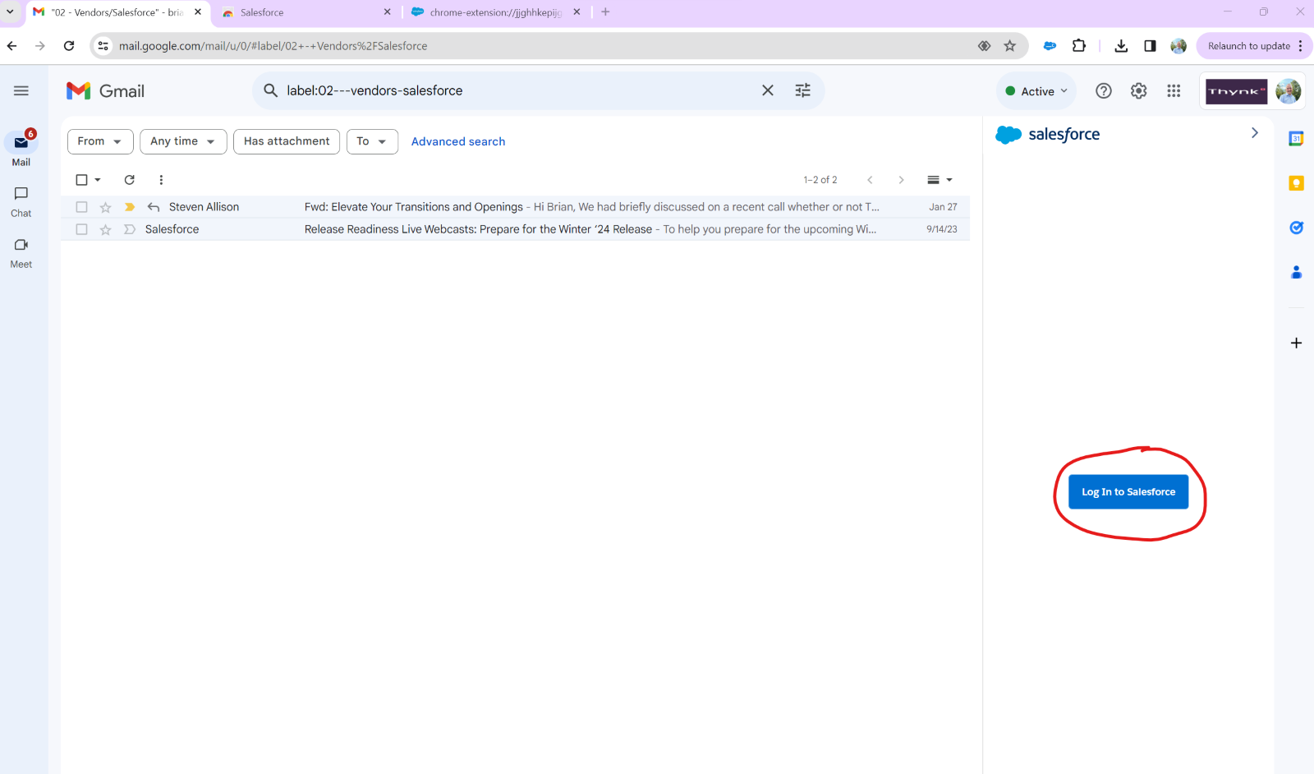
Task: Open Mail in the left sidebar
Action: tap(21, 150)
